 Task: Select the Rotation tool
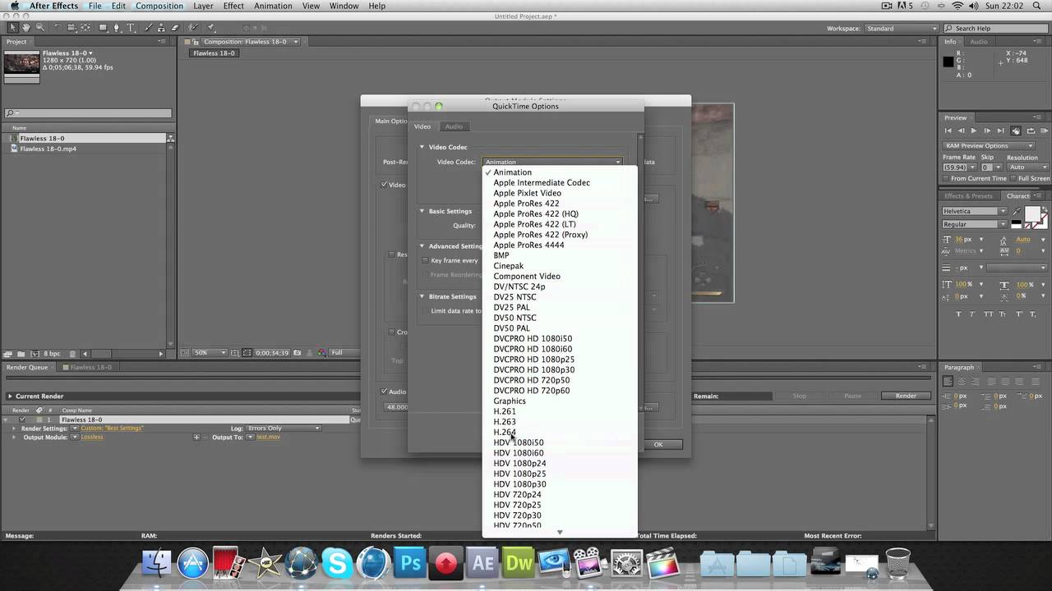point(58,28)
